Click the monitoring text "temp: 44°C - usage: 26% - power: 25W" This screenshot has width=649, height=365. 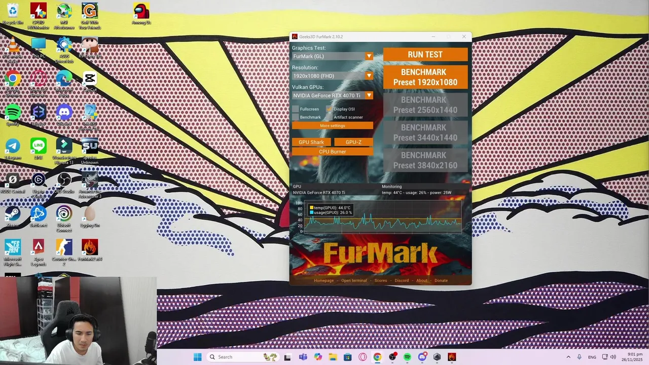416,193
